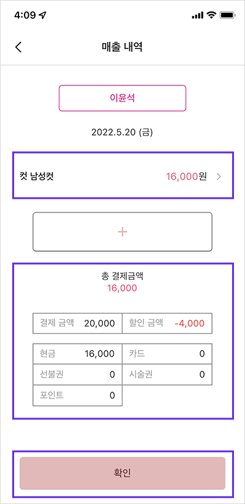Open the date 2022.5.20 (금)

(122, 133)
